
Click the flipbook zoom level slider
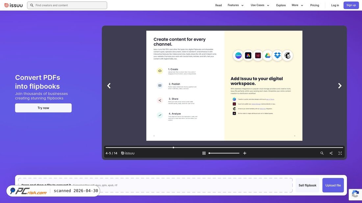coord(224,153)
